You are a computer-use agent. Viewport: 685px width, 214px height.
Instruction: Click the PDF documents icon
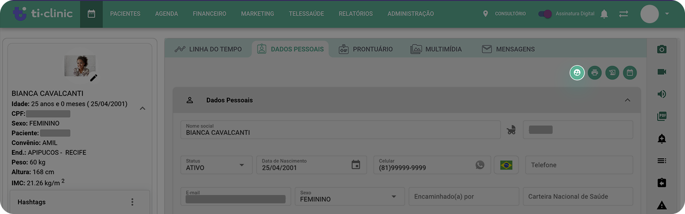(662, 116)
